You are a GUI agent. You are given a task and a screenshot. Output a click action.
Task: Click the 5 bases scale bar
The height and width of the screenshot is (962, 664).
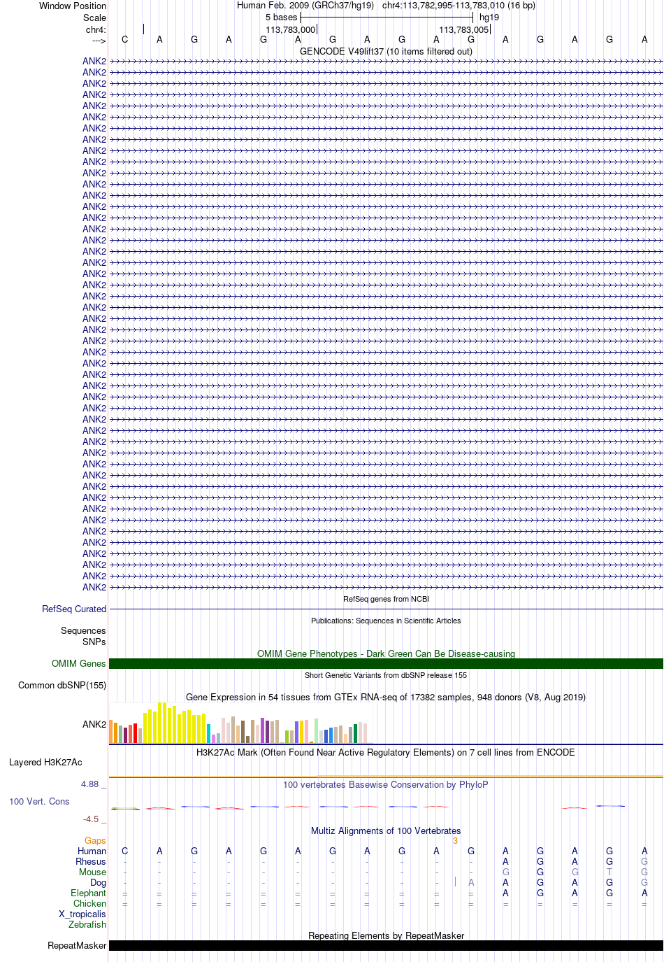coord(387,17)
